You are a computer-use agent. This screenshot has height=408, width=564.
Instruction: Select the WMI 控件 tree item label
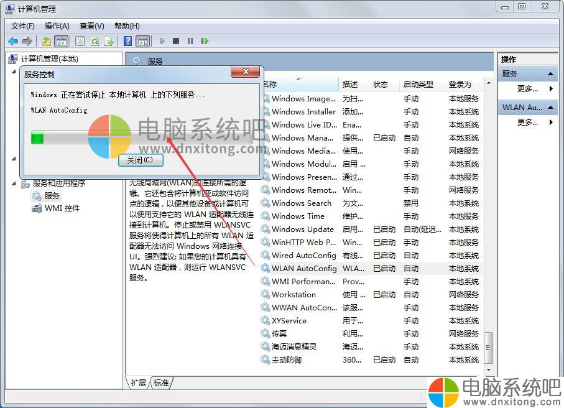pos(62,208)
